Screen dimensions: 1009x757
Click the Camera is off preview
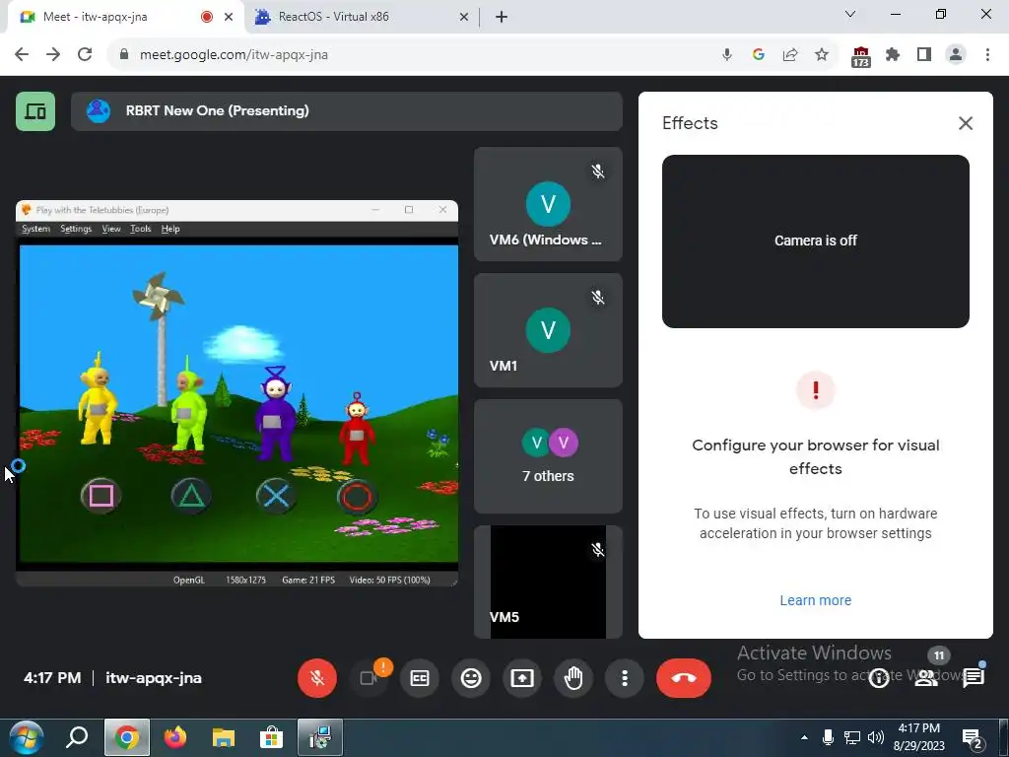[x=815, y=241]
